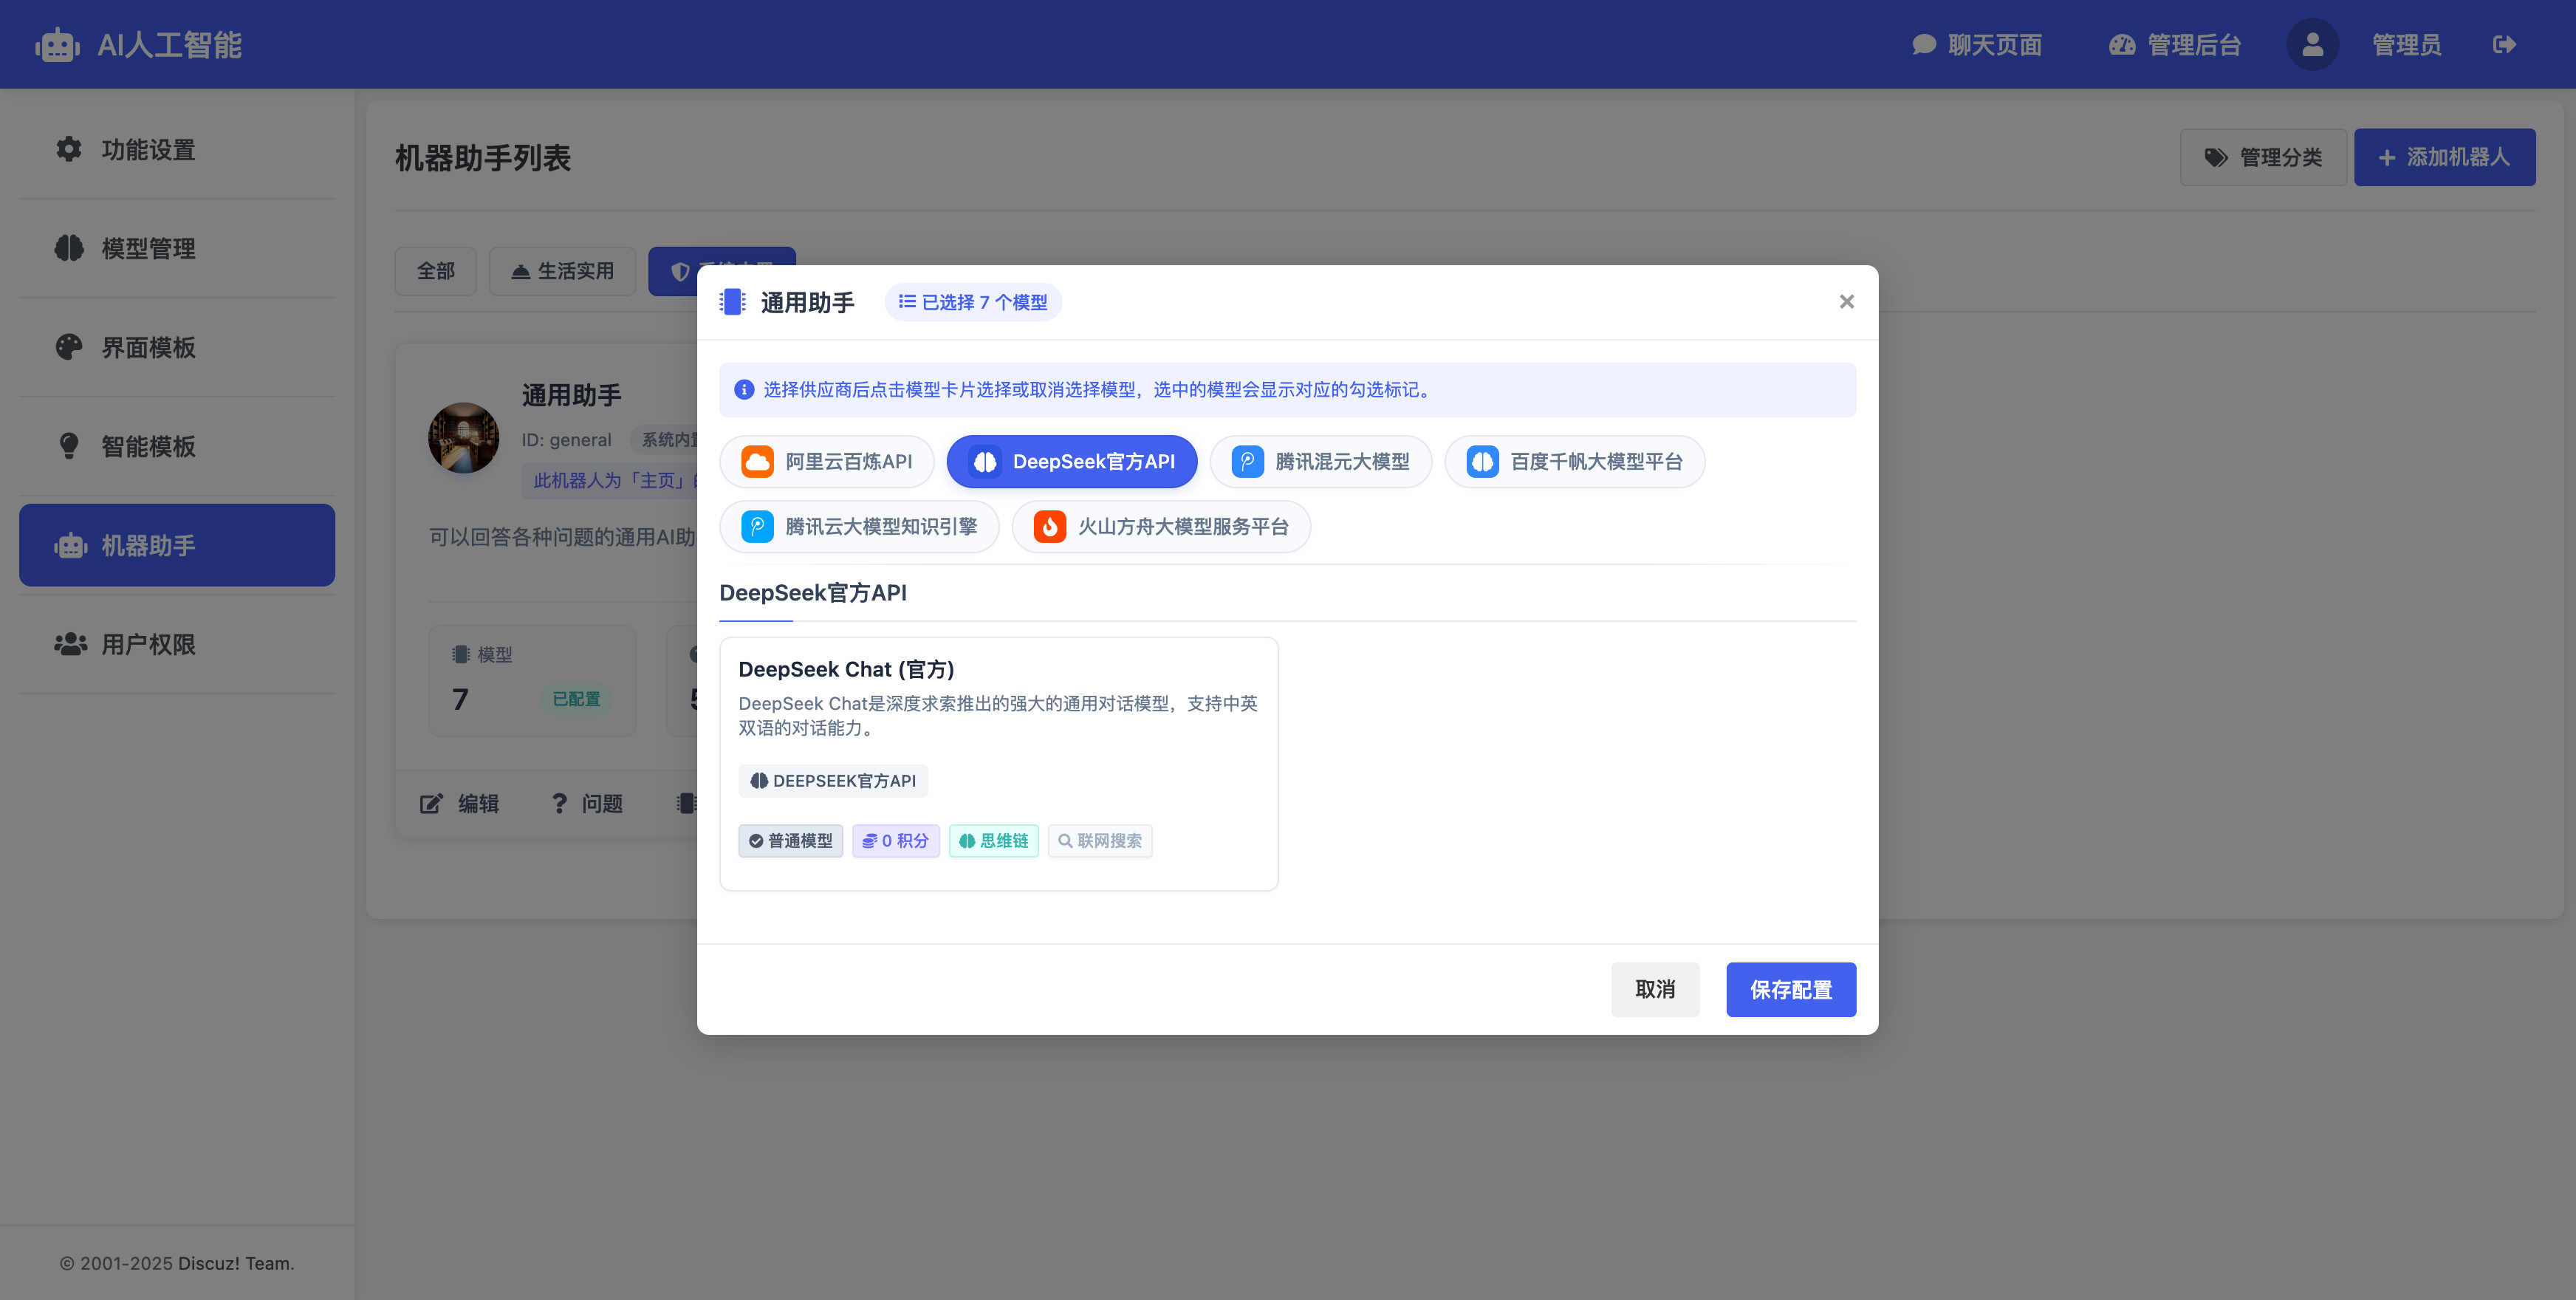The width and height of the screenshot is (2576, 1300).
Task: Click the 联网搜索 tag
Action: 1100,841
